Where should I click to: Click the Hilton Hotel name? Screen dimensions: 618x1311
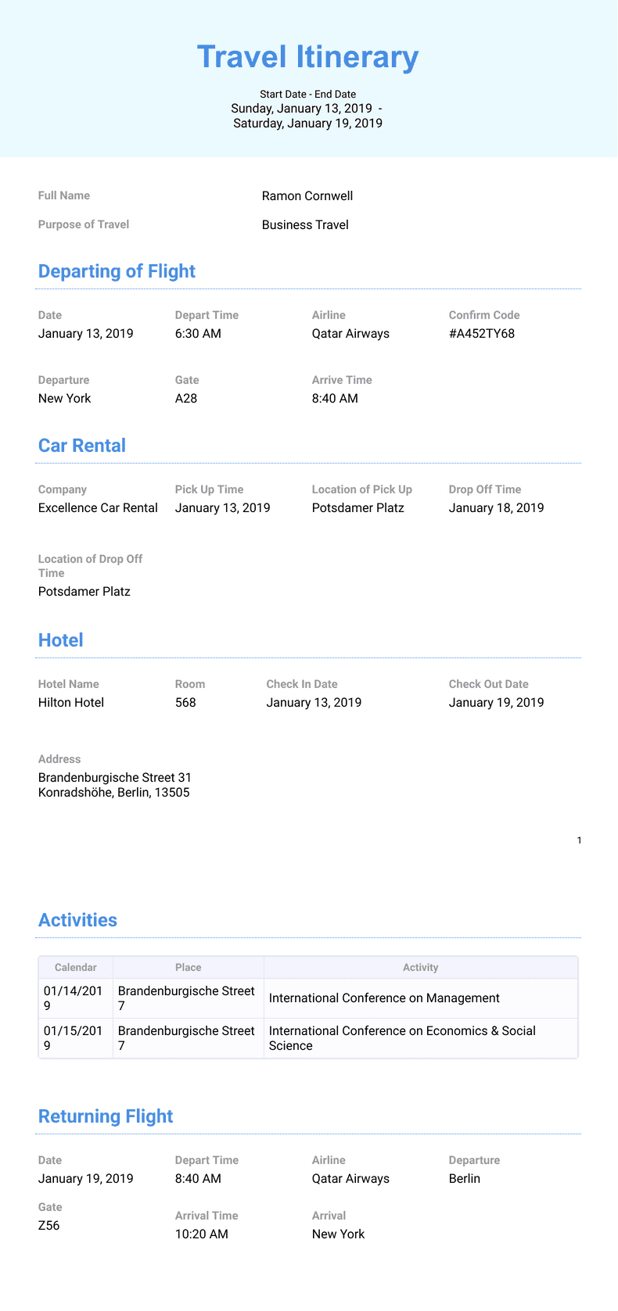click(71, 703)
